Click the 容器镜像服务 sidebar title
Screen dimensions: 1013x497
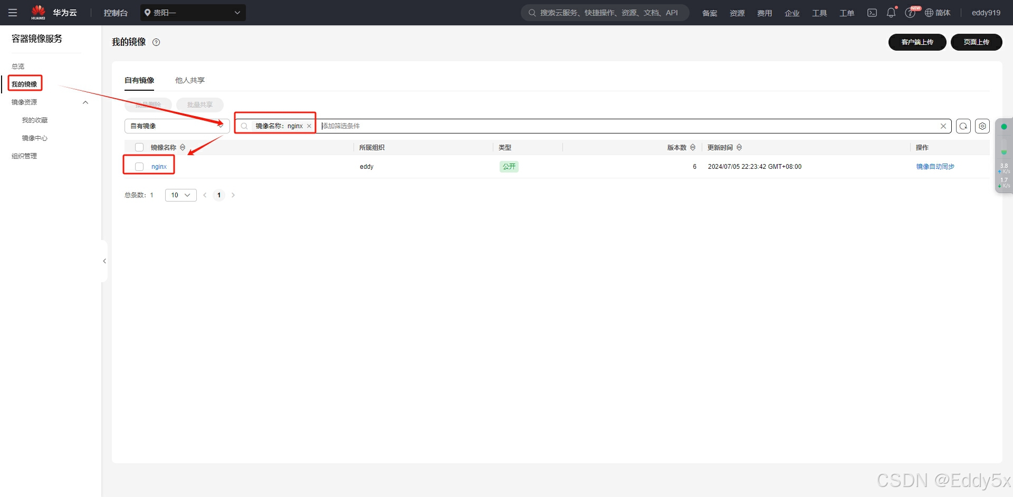pos(37,39)
